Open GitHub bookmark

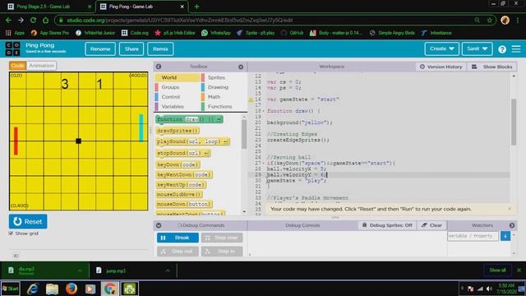292,33
